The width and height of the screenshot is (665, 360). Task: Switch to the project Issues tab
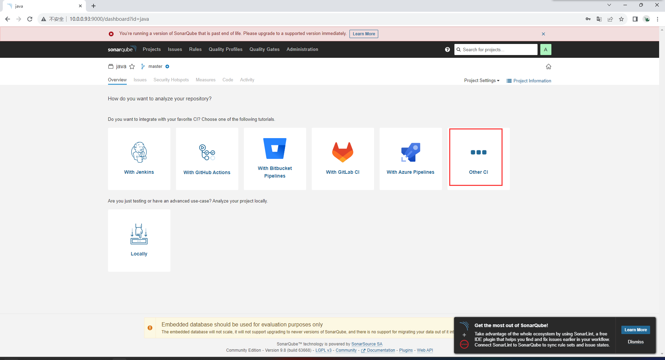coord(140,80)
